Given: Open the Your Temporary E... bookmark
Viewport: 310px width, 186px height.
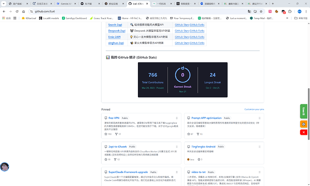Looking at the screenshot, I should [182, 18].
